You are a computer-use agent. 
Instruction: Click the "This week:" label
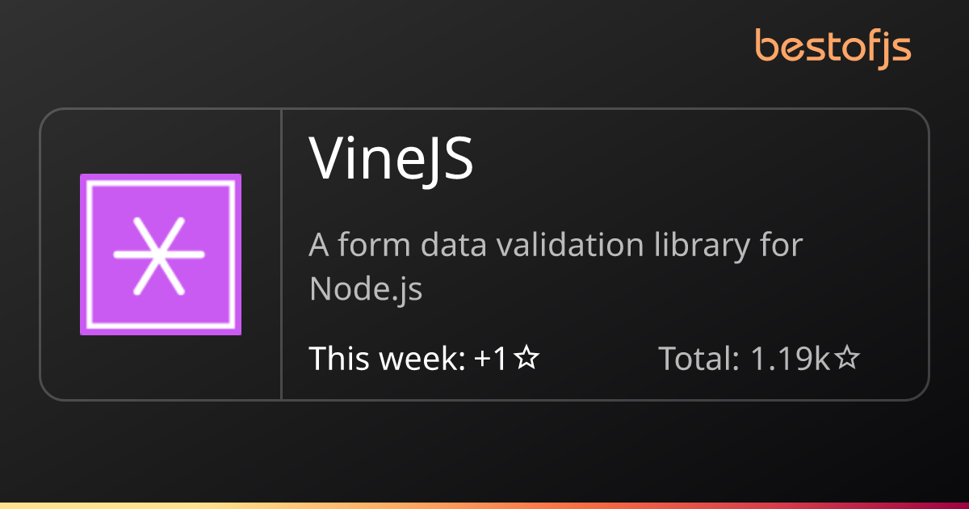[387, 358]
